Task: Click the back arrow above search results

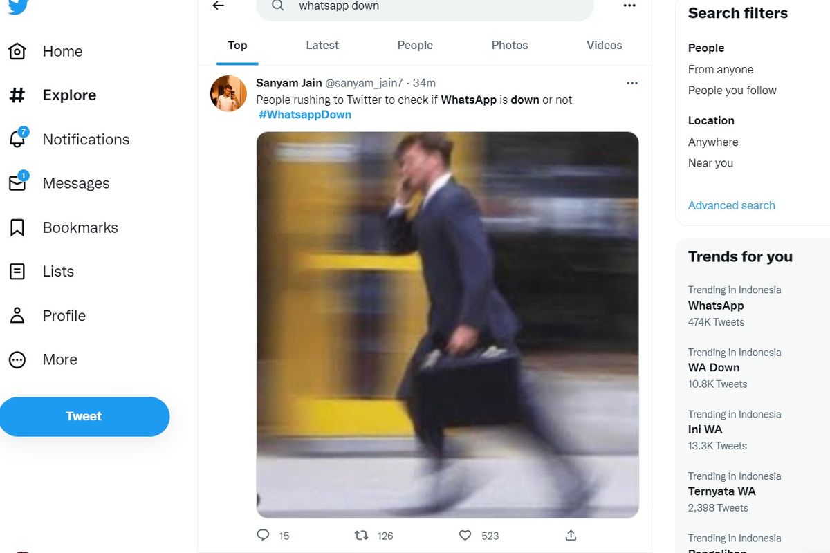Action: coord(218,6)
